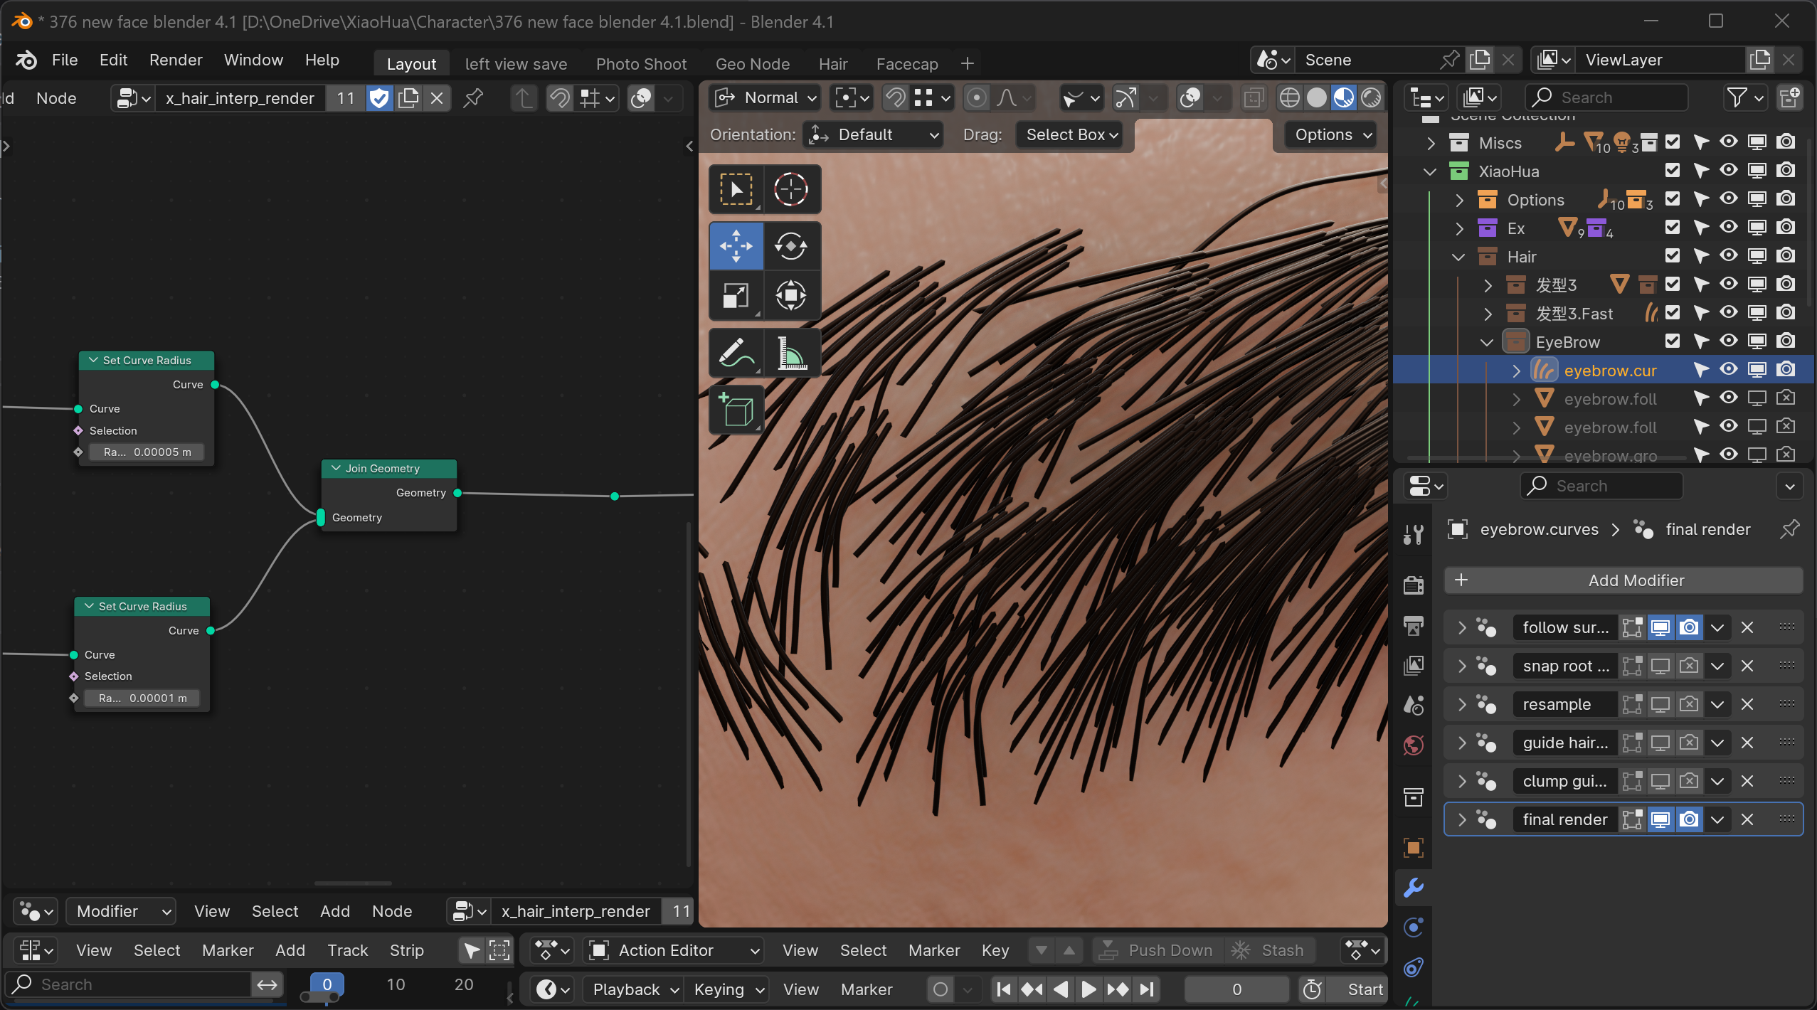Toggle XiaoHua collection eye visibility

[x=1728, y=171]
